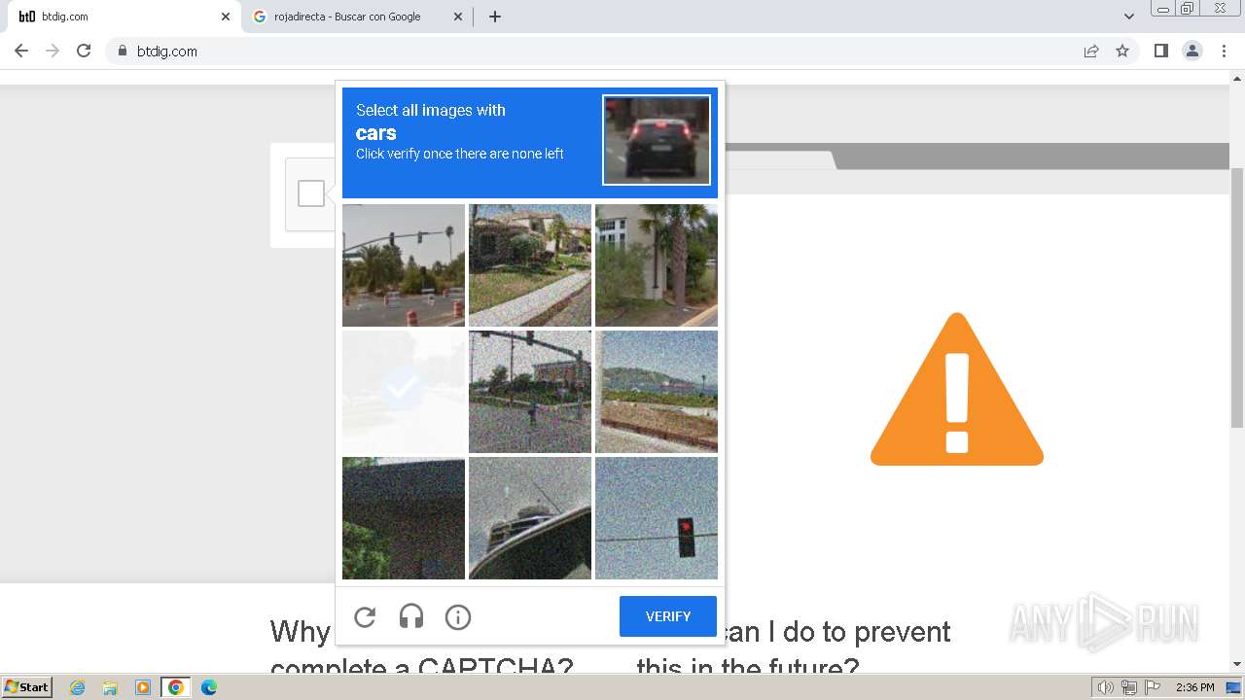Image resolution: width=1245 pixels, height=700 pixels.
Task: Close the rojadirecta Google tab
Action: coord(458,17)
